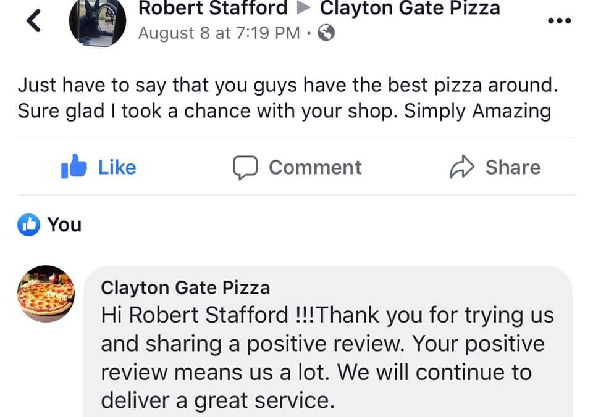Tap the blue thumbs-up Like icon
The image size is (593, 417).
[x=74, y=166]
